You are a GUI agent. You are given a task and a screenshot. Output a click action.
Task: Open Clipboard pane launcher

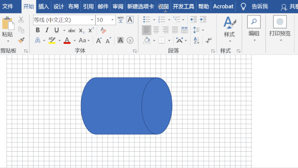(x=26, y=51)
